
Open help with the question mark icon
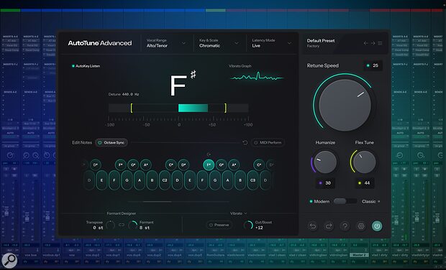[345, 226]
